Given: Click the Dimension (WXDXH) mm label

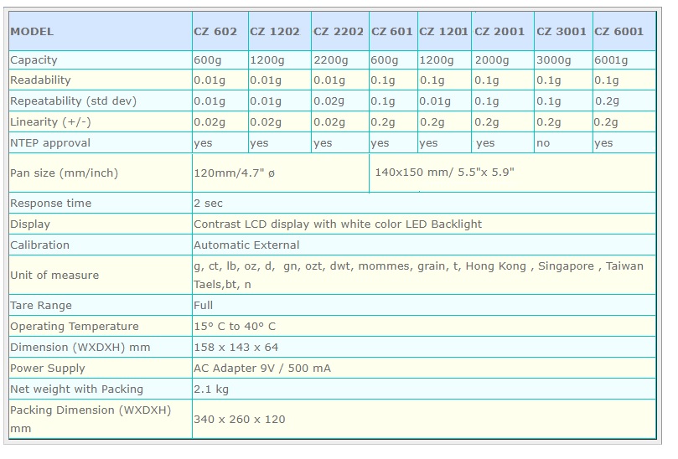Looking at the screenshot, I should (x=80, y=348).
